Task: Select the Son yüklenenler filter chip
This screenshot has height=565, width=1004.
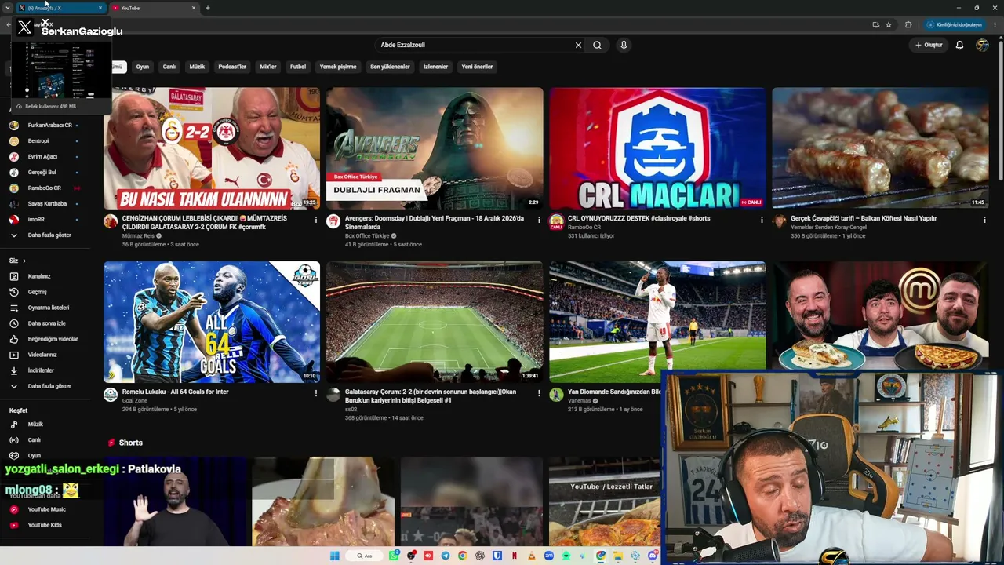Action: [390, 67]
